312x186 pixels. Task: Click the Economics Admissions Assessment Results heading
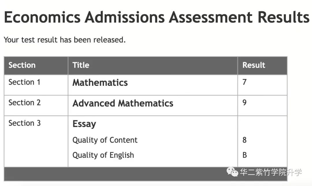157,17
